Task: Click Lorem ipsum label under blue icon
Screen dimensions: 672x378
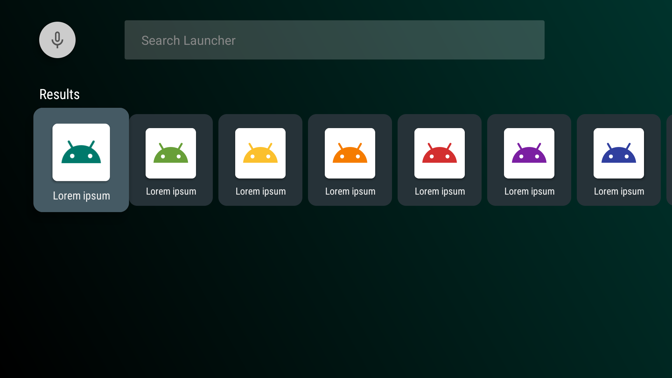Action: tap(619, 191)
